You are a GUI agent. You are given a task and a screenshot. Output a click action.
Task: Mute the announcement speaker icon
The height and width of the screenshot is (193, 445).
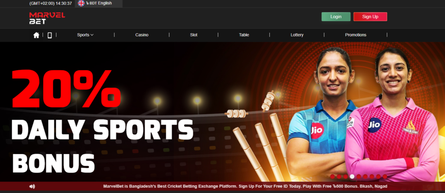(32, 186)
